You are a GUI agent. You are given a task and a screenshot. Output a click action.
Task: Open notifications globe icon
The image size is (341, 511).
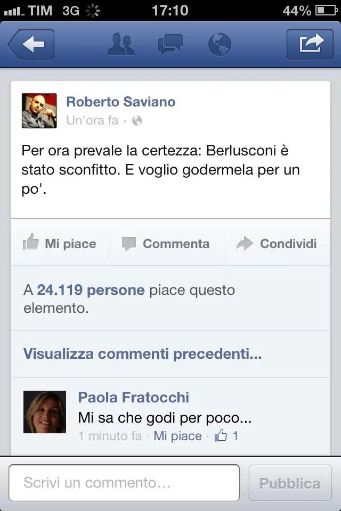click(220, 44)
